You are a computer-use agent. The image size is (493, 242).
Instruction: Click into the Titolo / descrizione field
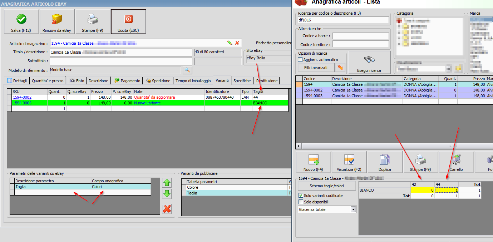click(121, 52)
